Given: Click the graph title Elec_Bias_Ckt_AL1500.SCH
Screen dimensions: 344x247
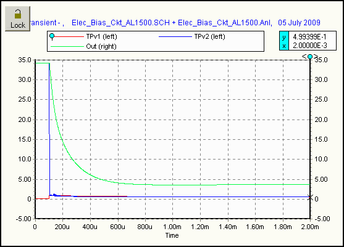Looking at the screenshot, I should click(120, 23).
